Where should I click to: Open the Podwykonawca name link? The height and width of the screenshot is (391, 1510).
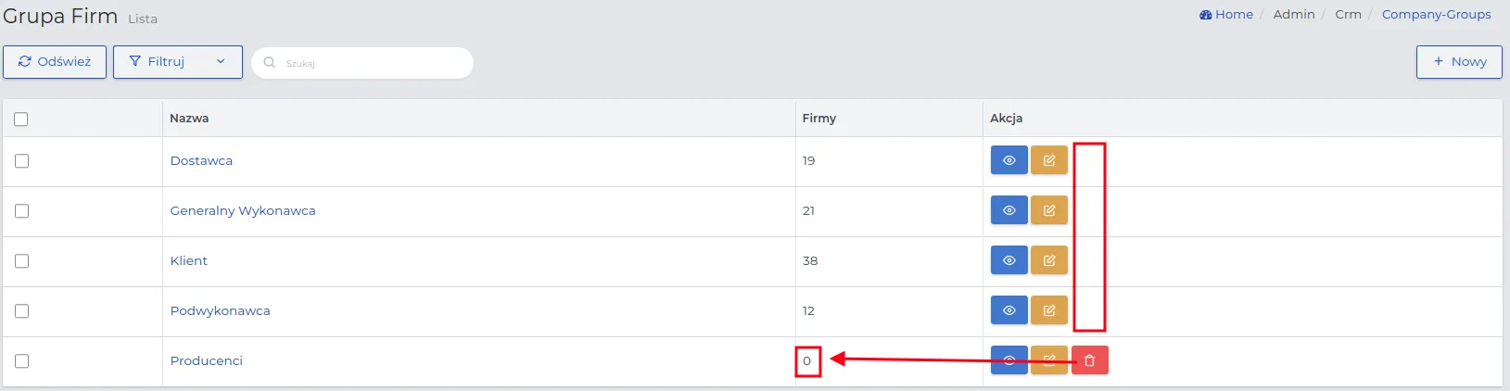pos(221,310)
